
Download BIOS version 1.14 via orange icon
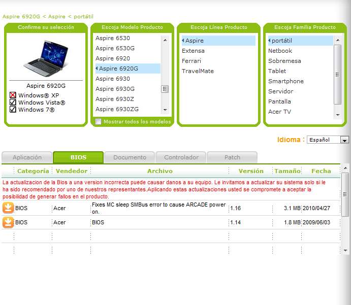[8, 222]
